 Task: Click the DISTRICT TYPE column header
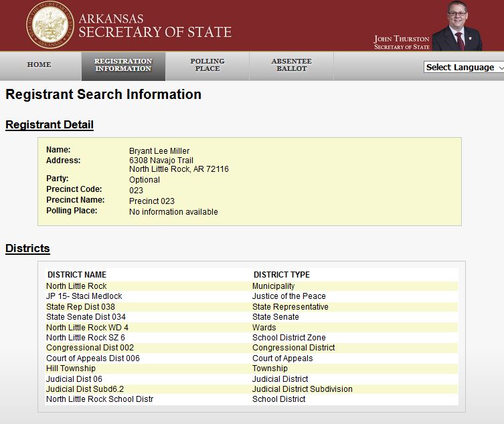282,275
